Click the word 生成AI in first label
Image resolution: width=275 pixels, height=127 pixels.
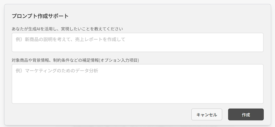pos(34,29)
